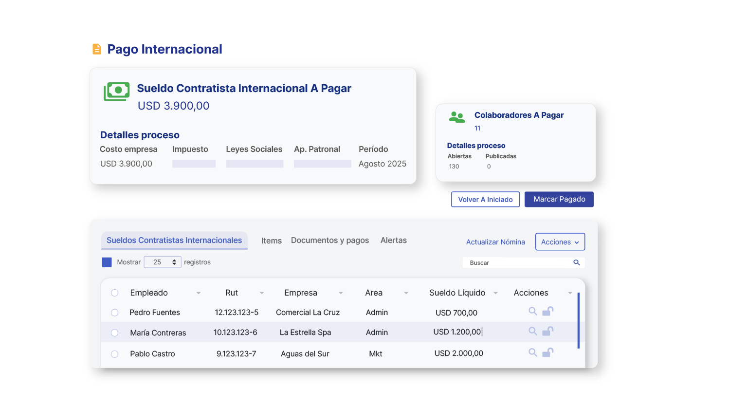
Task: Click the Acciones column header arrow
Action: (x=570, y=293)
